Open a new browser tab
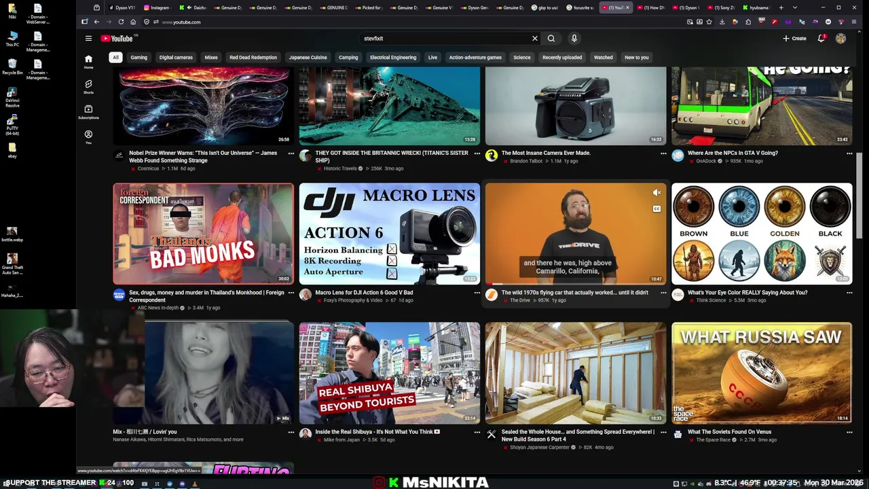Viewport: 869px width, 489px height. tap(781, 7)
